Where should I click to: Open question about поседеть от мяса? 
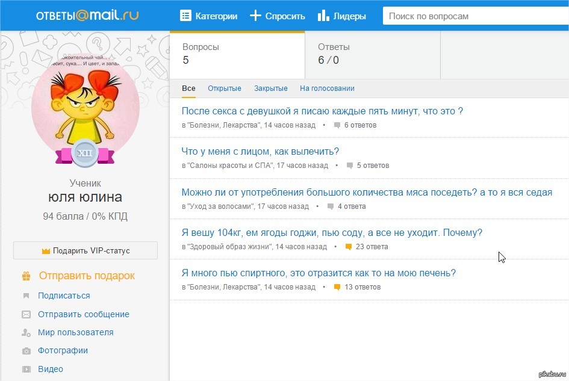[367, 193]
